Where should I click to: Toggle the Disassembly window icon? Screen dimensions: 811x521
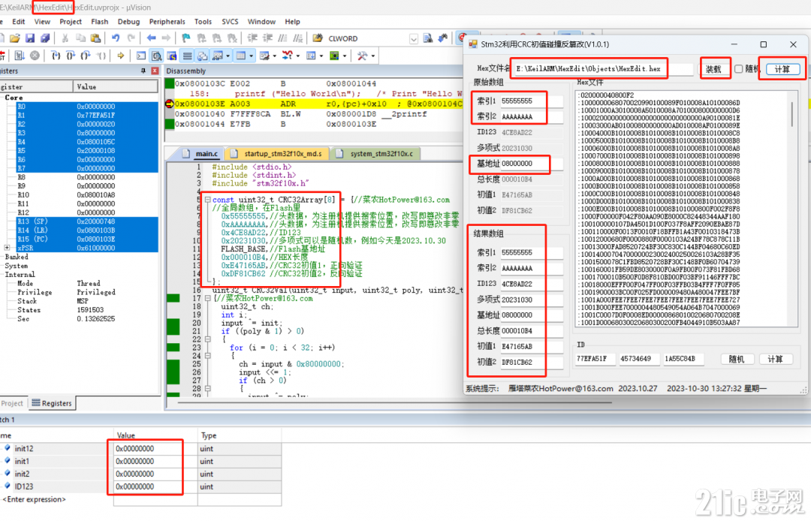(x=156, y=56)
